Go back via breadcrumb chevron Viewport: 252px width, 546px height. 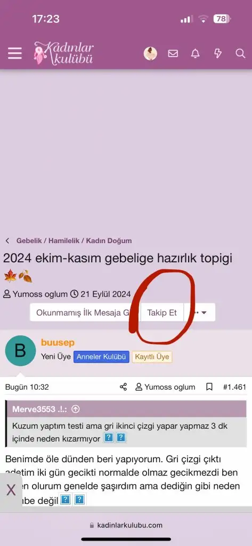(x=7, y=240)
